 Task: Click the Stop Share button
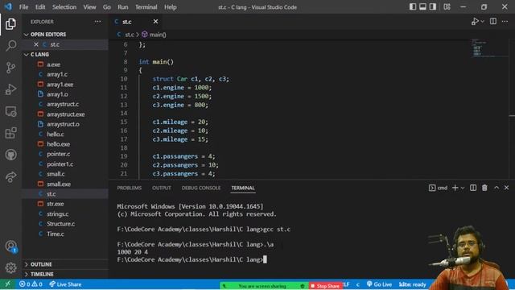coord(325,286)
